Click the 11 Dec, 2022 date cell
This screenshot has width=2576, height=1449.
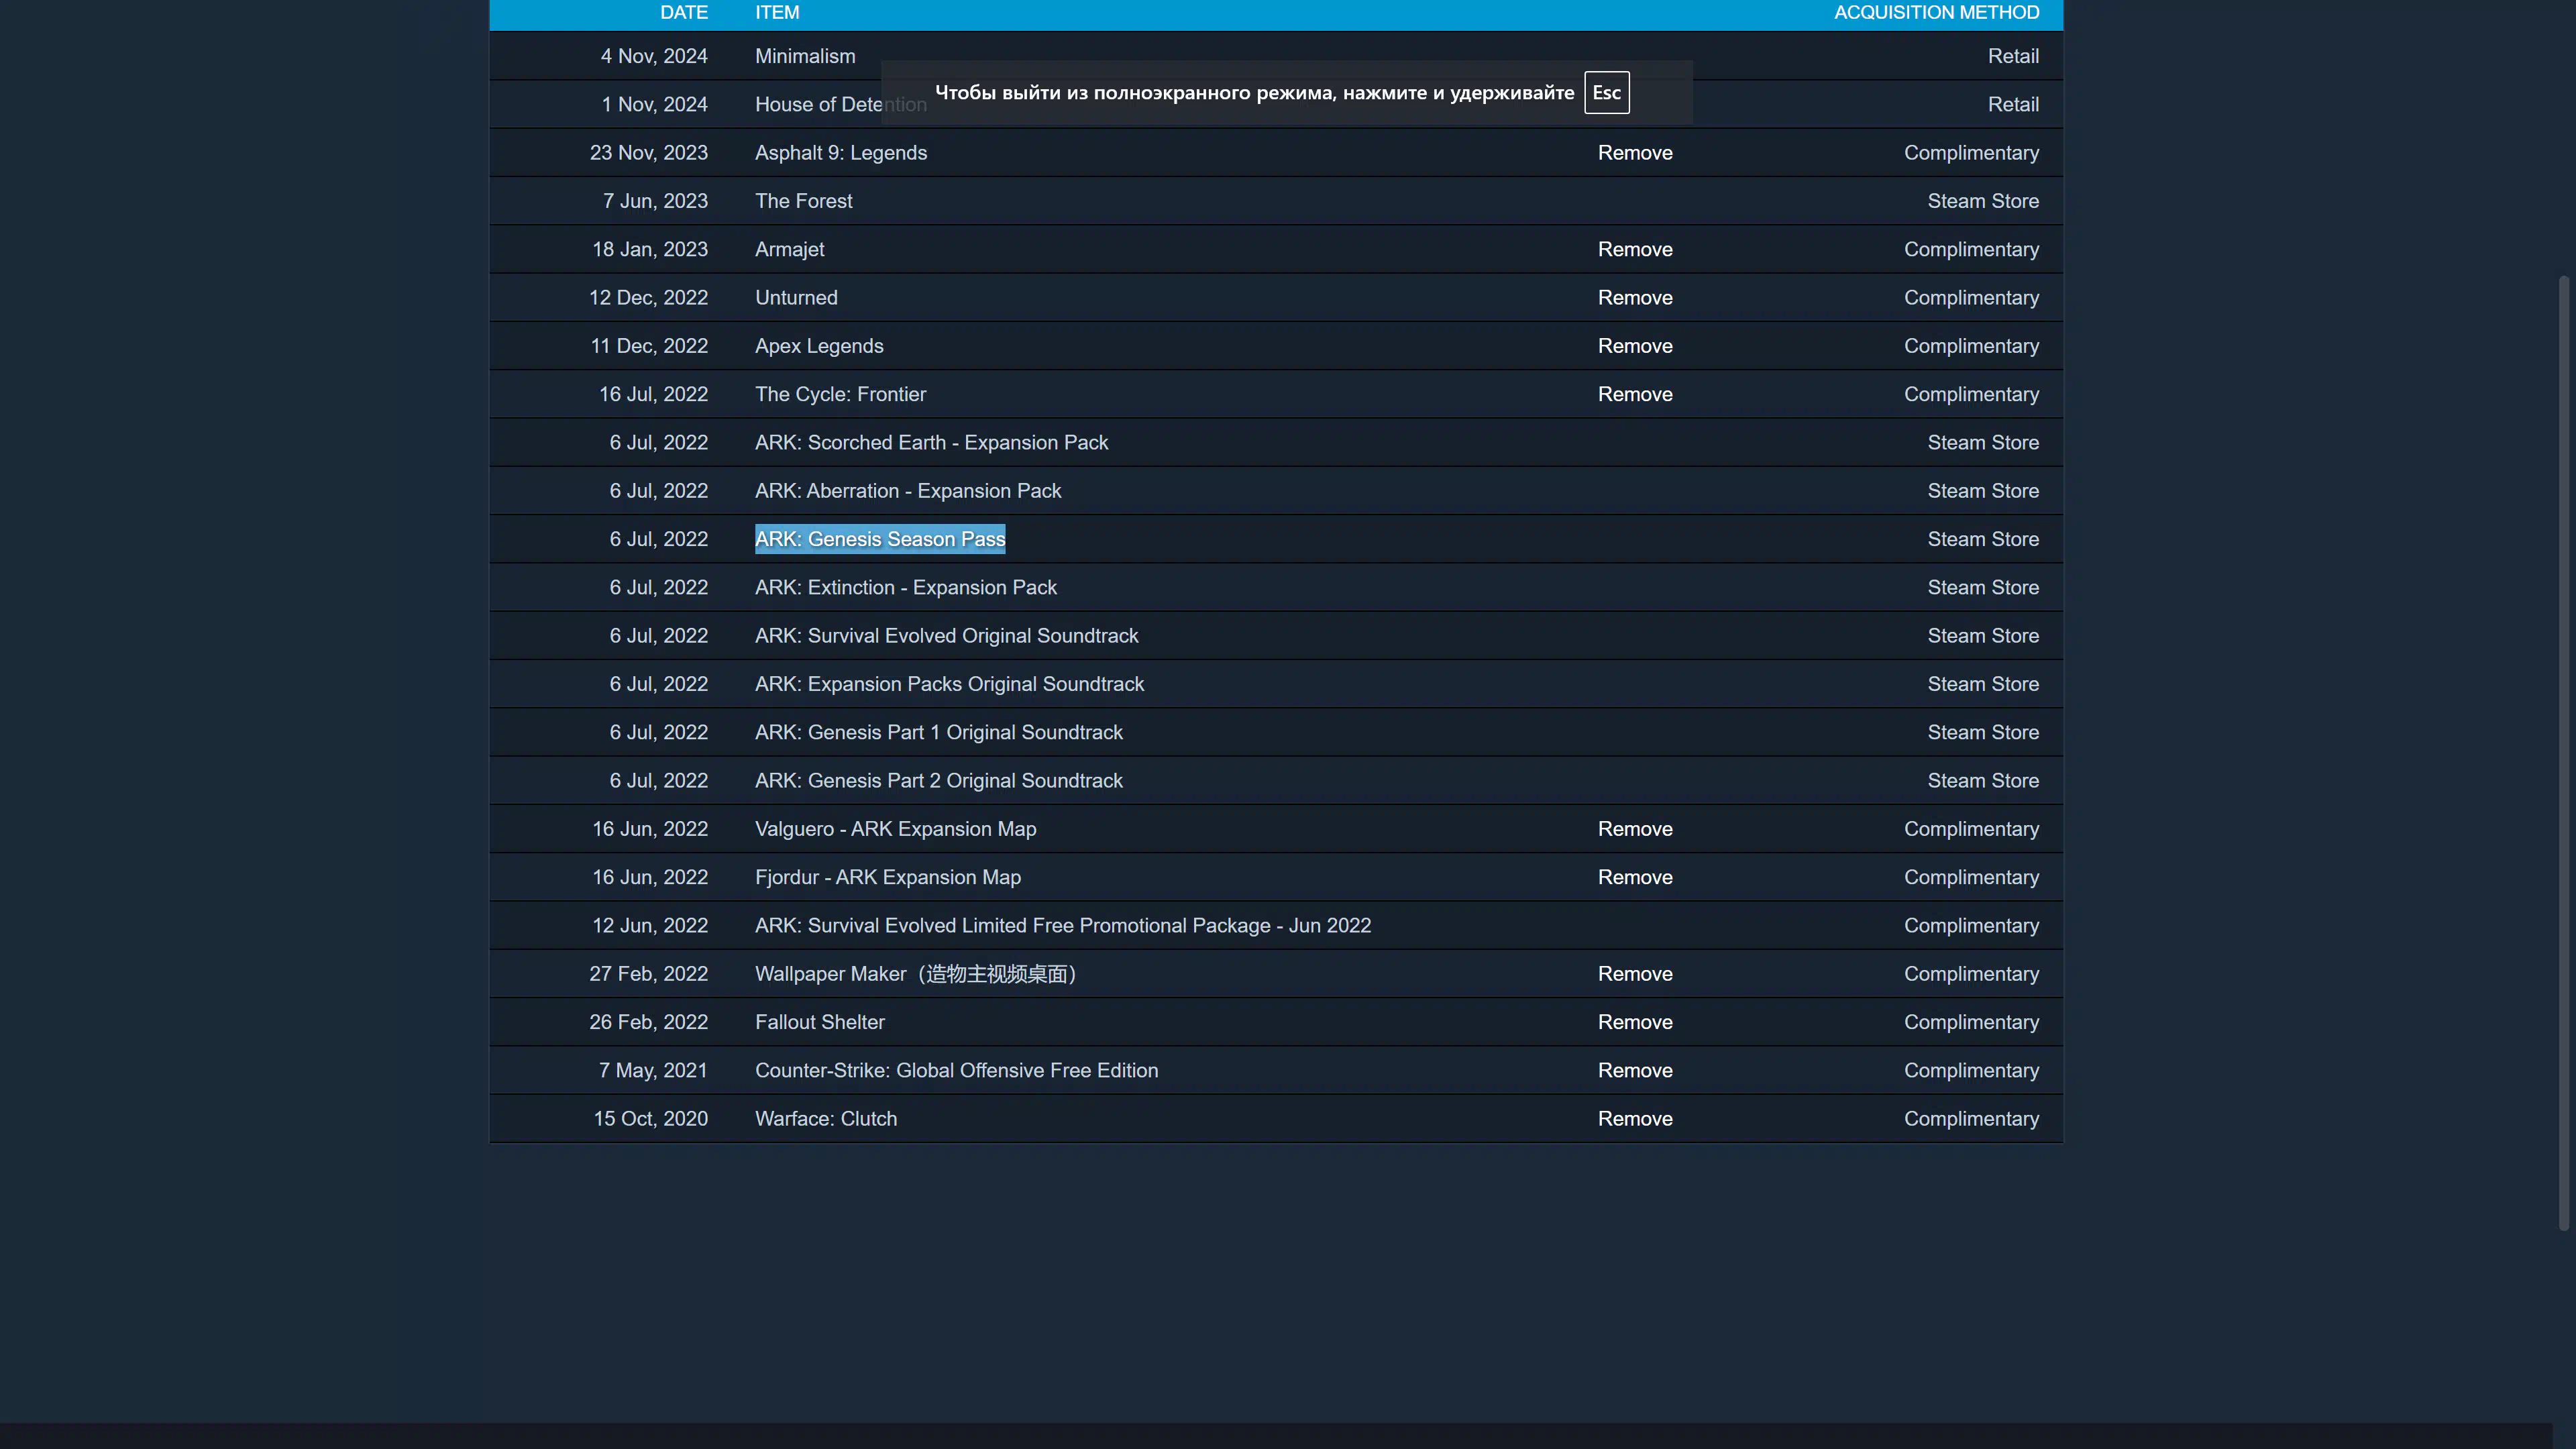coord(649,346)
